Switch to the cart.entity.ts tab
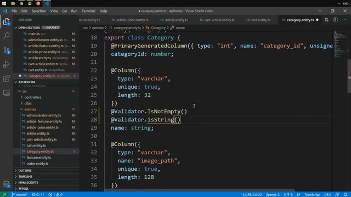Screen dimensions: 351x197 258,20
